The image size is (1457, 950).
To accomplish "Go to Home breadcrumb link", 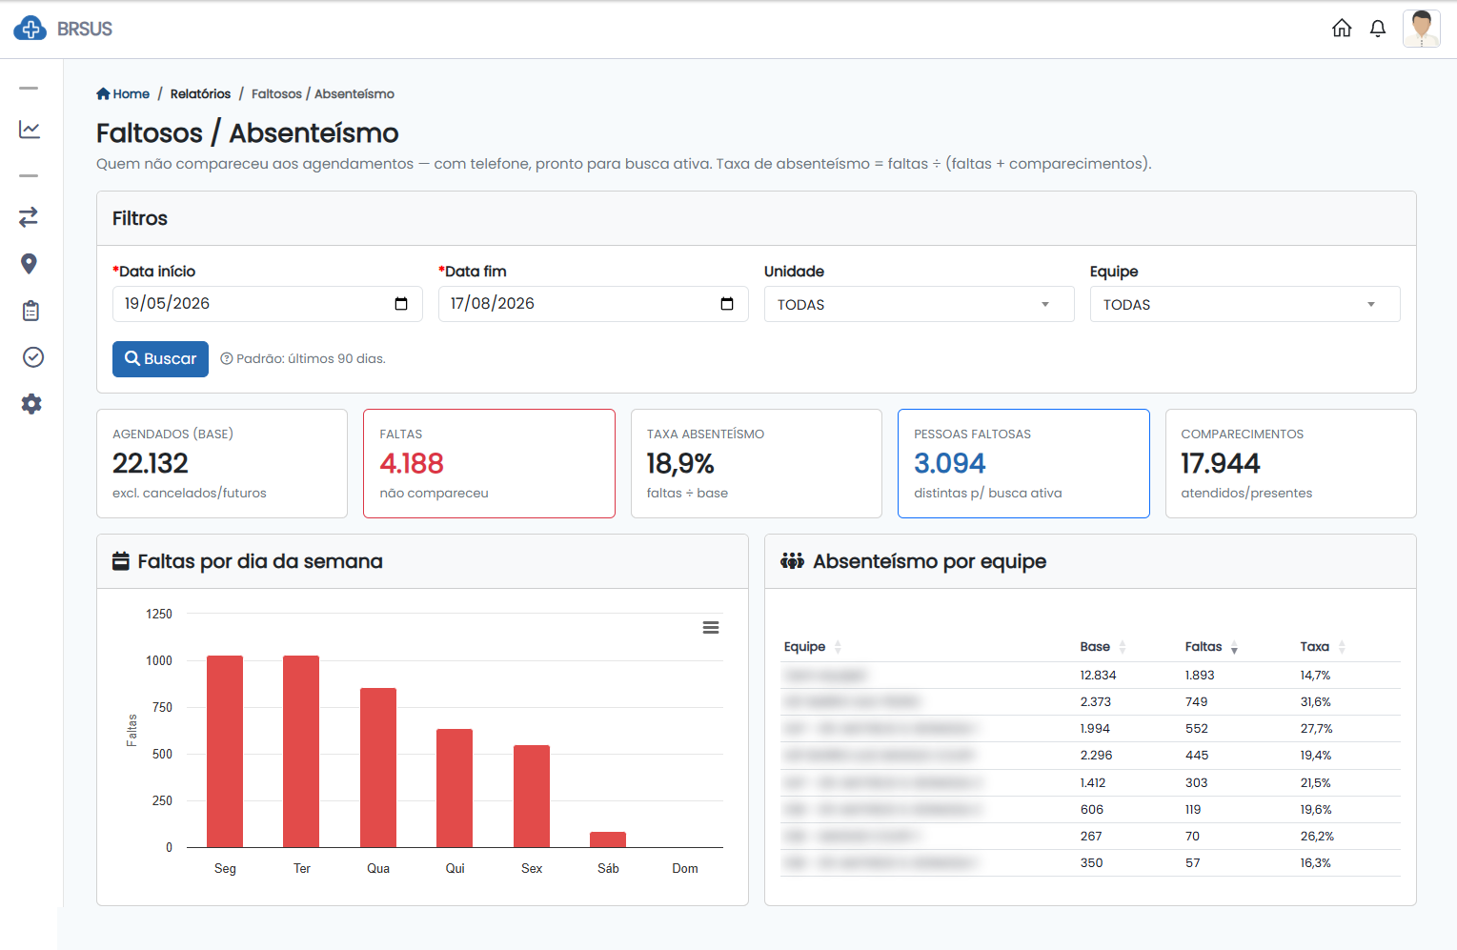I will pos(123,93).
